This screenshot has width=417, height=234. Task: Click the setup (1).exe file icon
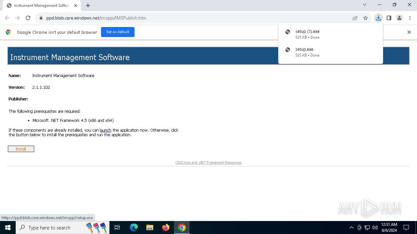click(288, 32)
